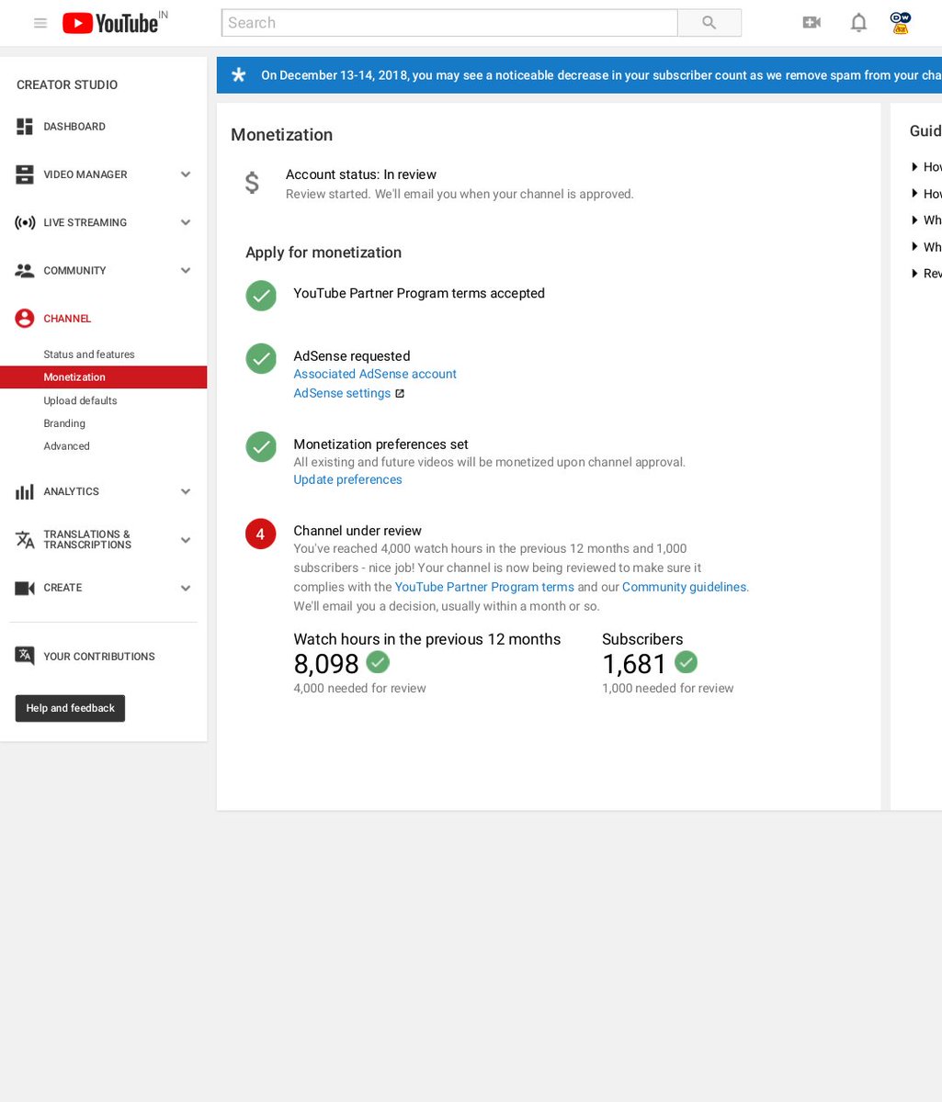Select the Monetization menu item

click(103, 377)
